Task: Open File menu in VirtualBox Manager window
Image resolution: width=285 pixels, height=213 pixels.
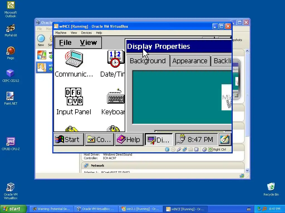Action: point(40,29)
